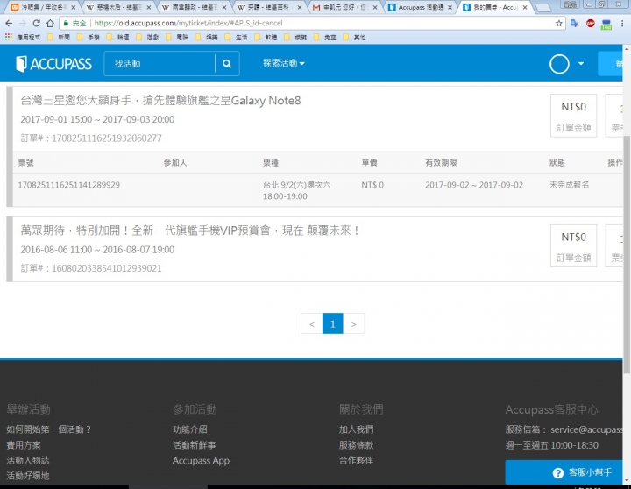Click the Note8 order NT$0 amount box
631x489 pixels.
[573, 116]
